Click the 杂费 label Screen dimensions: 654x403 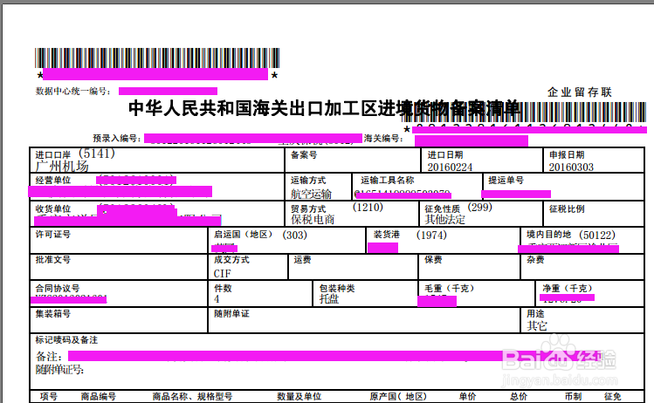(x=535, y=260)
